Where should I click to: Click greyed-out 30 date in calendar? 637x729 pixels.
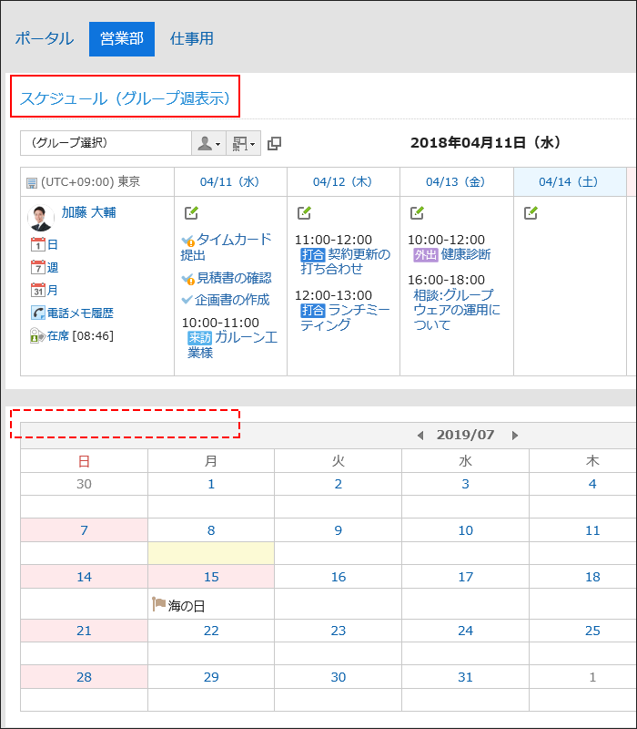click(x=84, y=484)
